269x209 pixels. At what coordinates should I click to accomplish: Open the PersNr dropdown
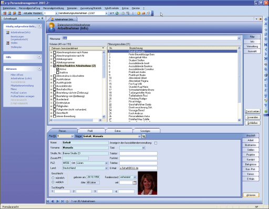pos(72,136)
